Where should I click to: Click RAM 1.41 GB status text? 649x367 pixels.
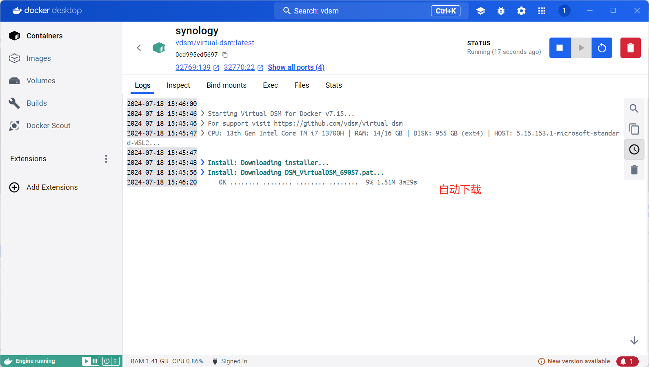149,361
